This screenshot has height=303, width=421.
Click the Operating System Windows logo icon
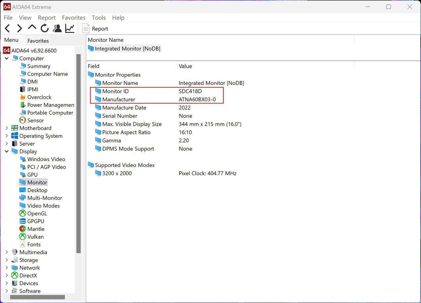(x=15, y=136)
